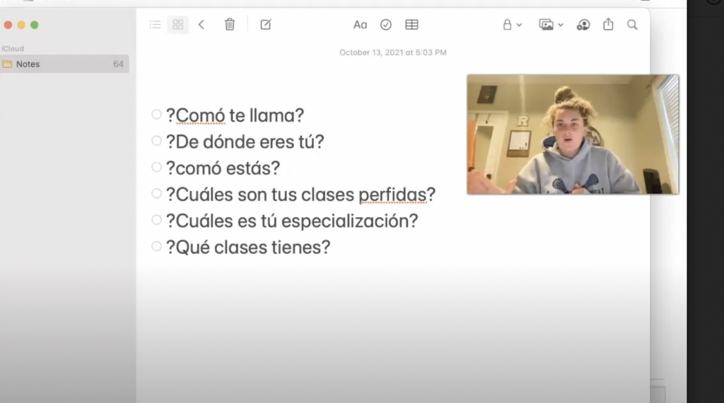724x403 pixels.
Task: Select the Notes folder in sidebar
Action: [x=64, y=64]
